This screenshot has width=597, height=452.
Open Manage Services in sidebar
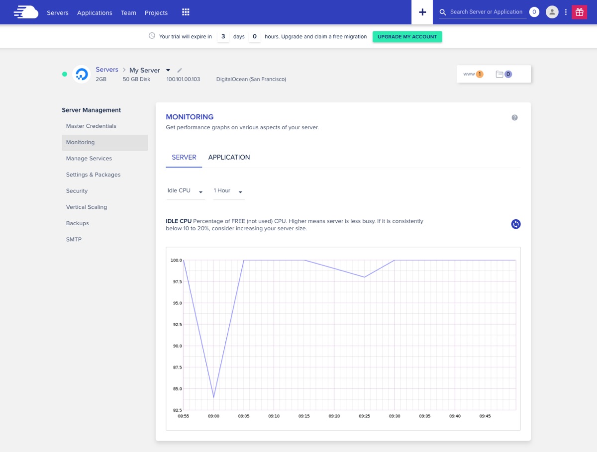(89, 159)
